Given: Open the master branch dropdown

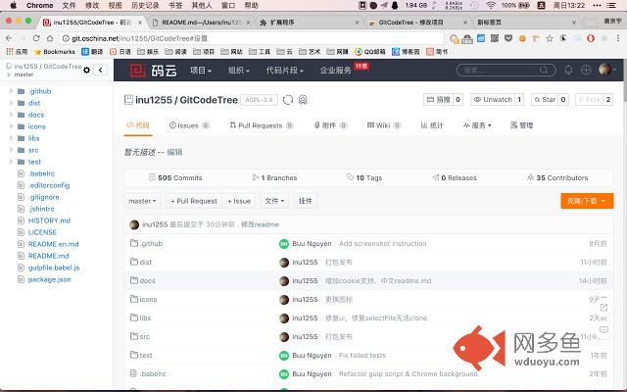Looking at the screenshot, I should [x=142, y=201].
